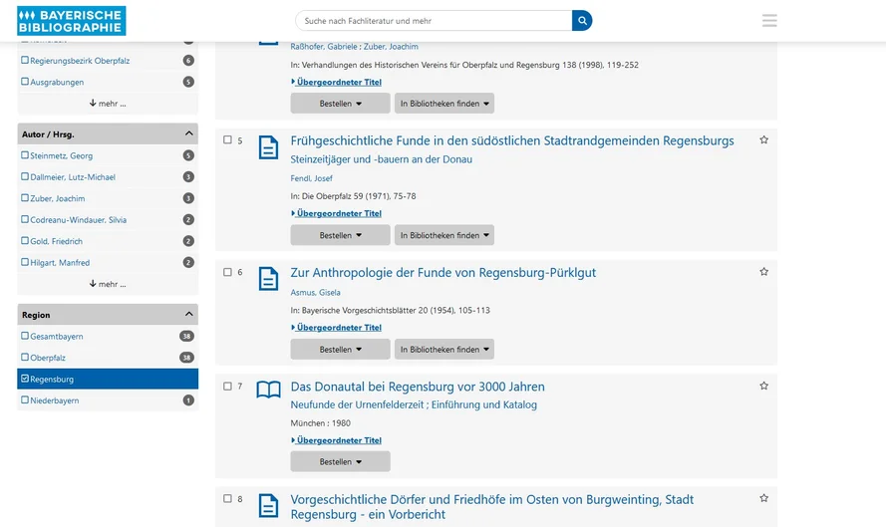Click the document icon of result 8

(x=268, y=505)
